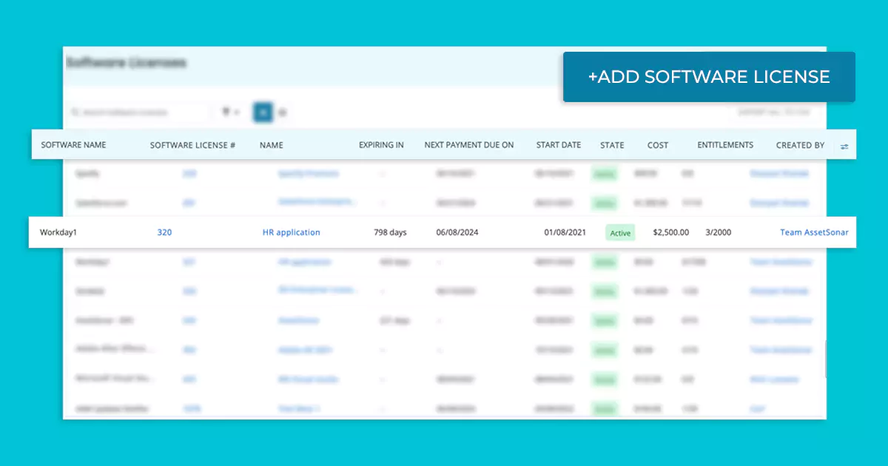Sort by Expiring In column header
The width and height of the screenshot is (888, 466).
tap(381, 145)
